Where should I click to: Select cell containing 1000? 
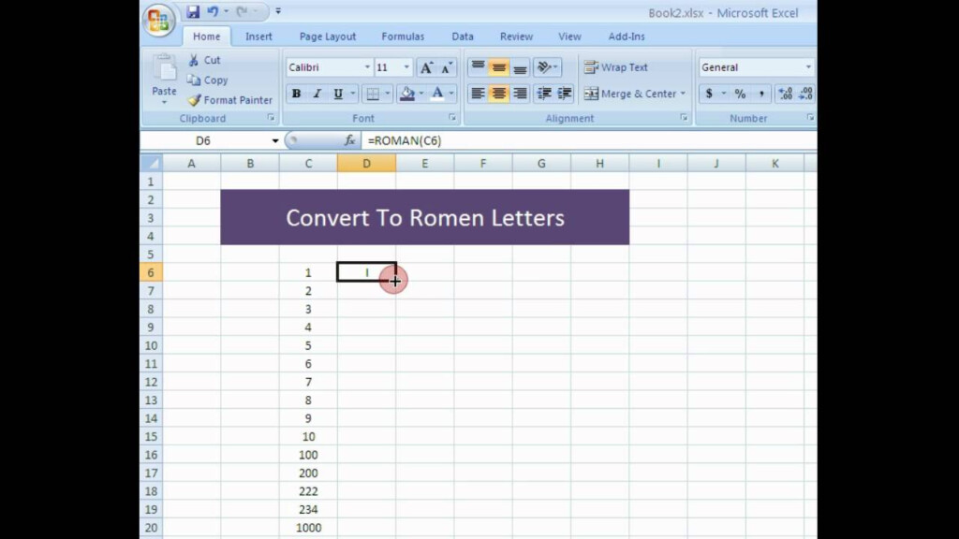[x=308, y=528]
